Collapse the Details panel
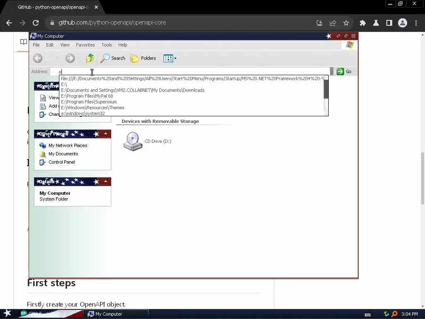This screenshot has width=425, height=319. click(x=105, y=182)
